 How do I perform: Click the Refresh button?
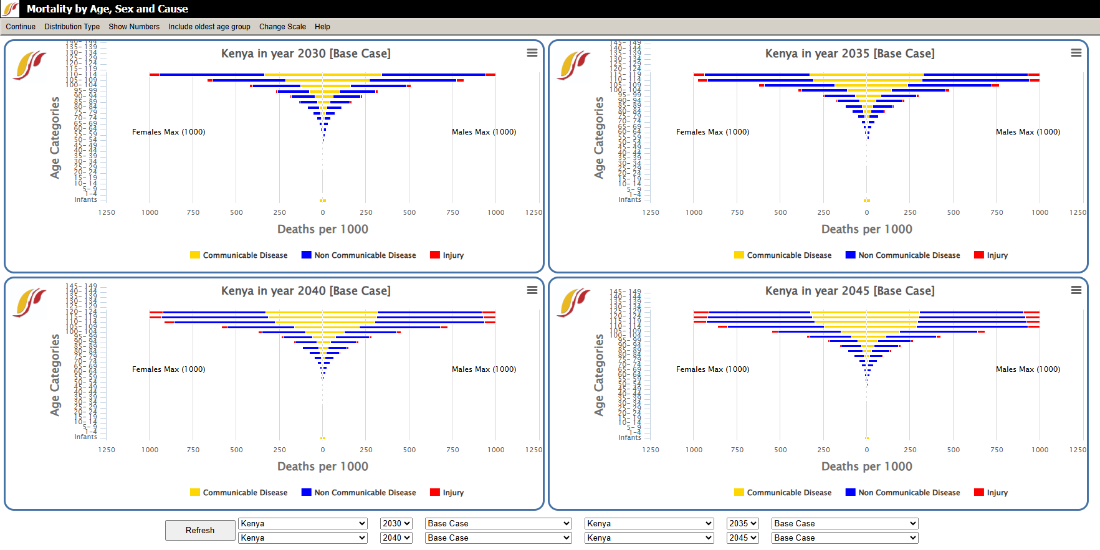pyautogui.click(x=200, y=531)
